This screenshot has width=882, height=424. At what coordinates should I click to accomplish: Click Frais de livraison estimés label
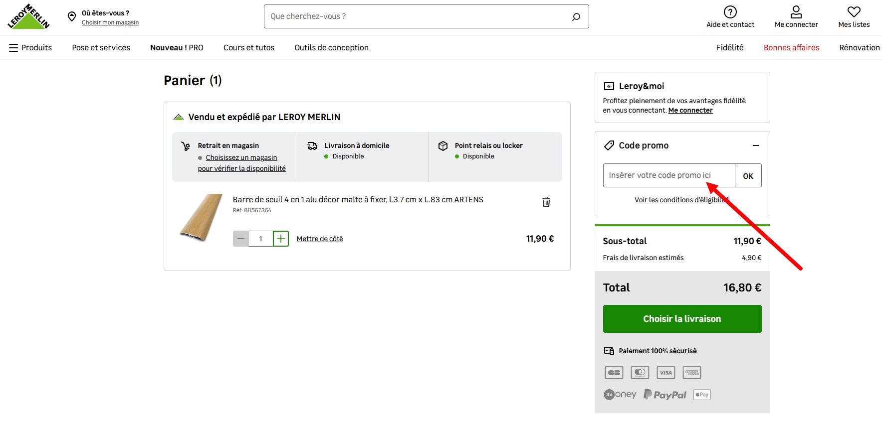643,258
